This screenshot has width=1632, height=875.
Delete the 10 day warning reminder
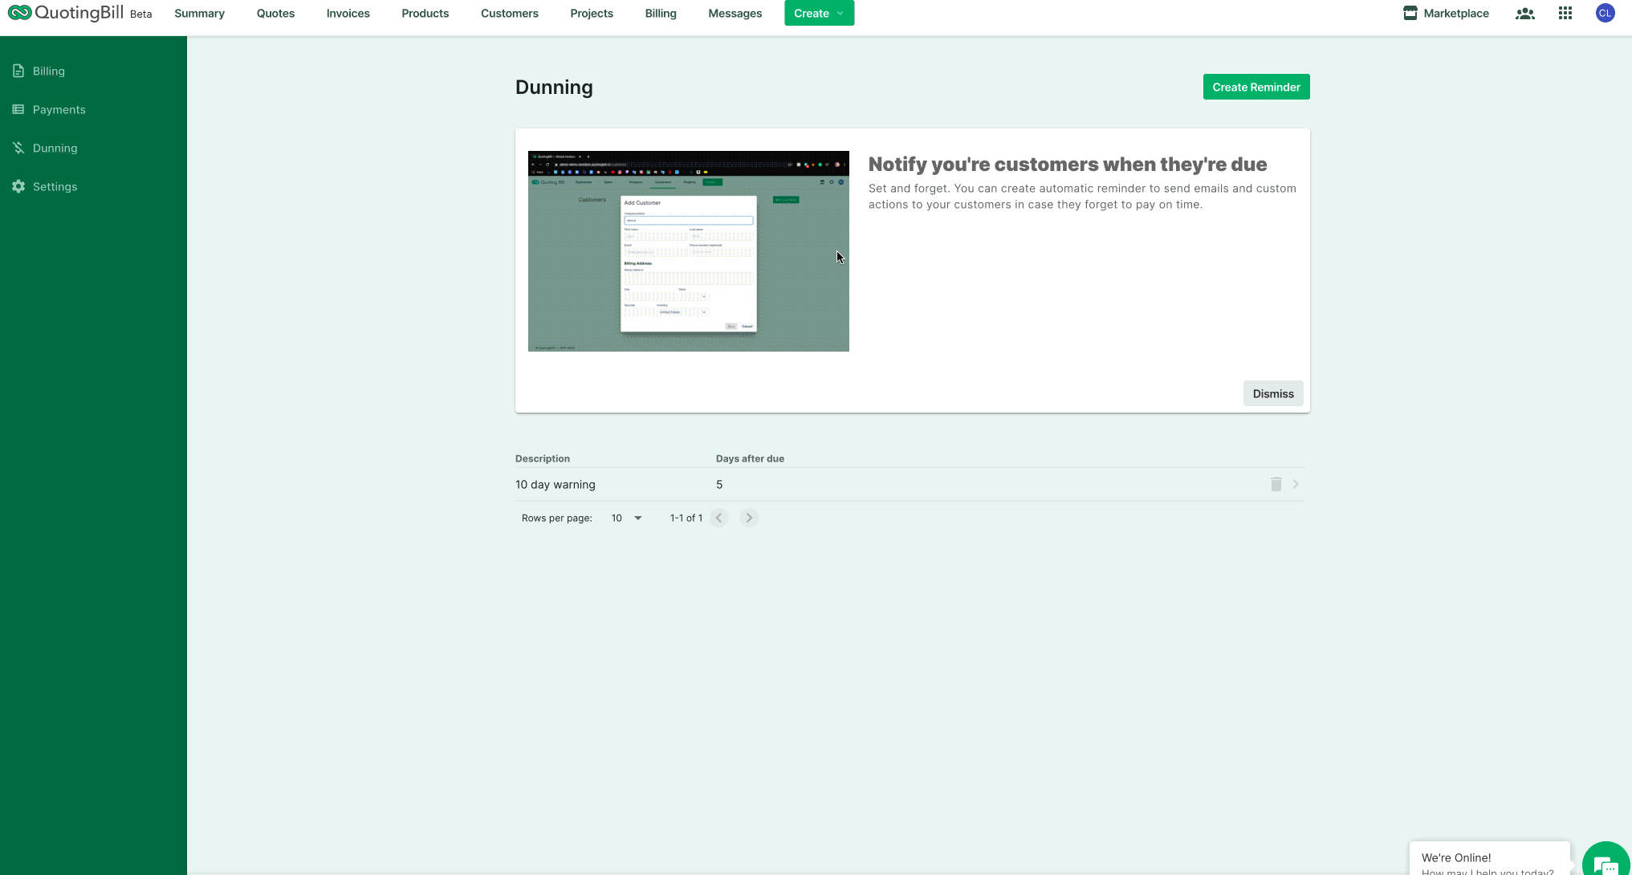(1276, 484)
